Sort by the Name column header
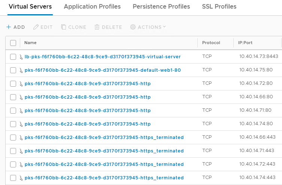 tap(30, 43)
